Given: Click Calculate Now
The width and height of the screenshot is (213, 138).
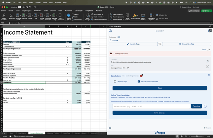Looking at the screenshot, I should coord(161,15).
